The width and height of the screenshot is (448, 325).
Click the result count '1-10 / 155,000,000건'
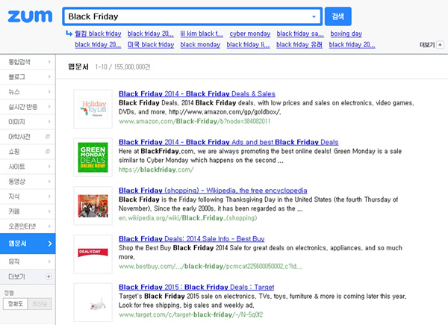[122, 67]
